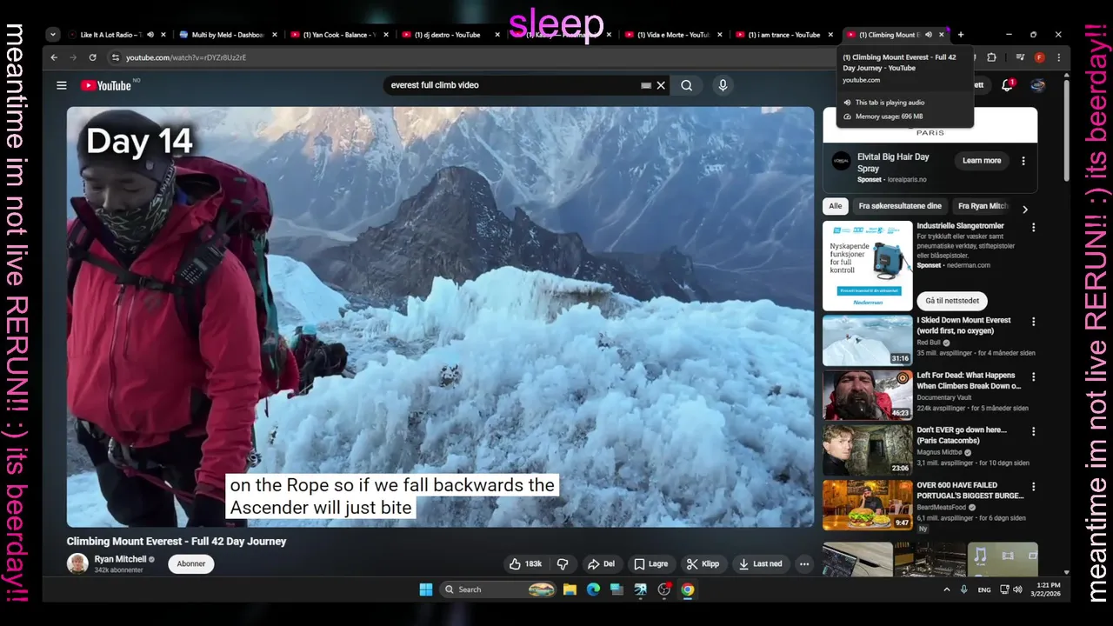Switch to the Multi by Meld Dashboard tab
1113x626 pixels.
click(x=228, y=35)
